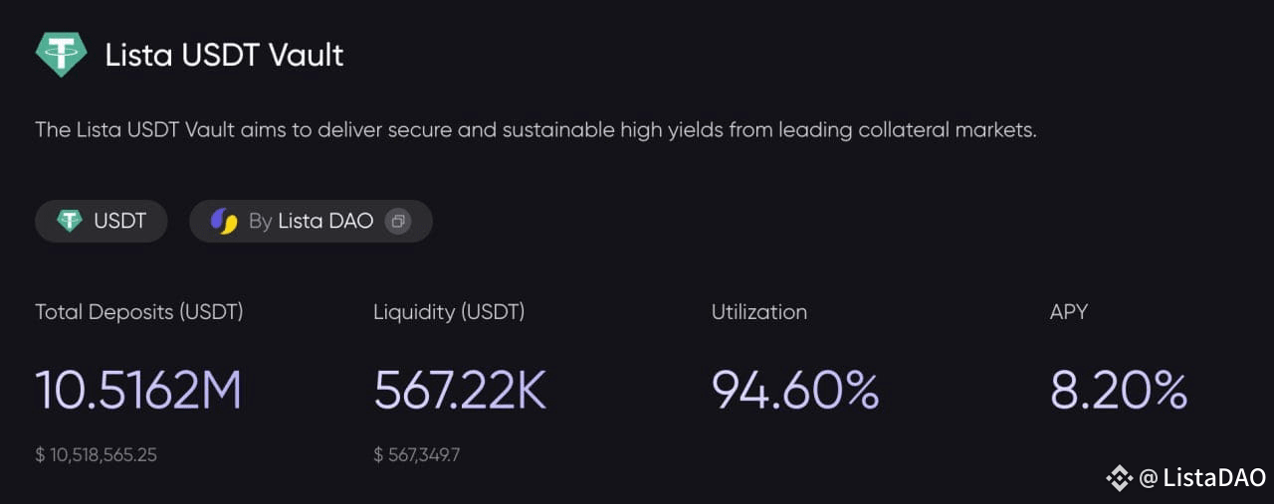The height and width of the screenshot is (504, 1274).
Task: Click the Utilization label
Action: click(759, 312)
